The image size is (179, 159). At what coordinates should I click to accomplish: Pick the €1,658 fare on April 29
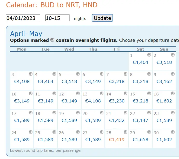pyautogui.click(x=140, y=140)
